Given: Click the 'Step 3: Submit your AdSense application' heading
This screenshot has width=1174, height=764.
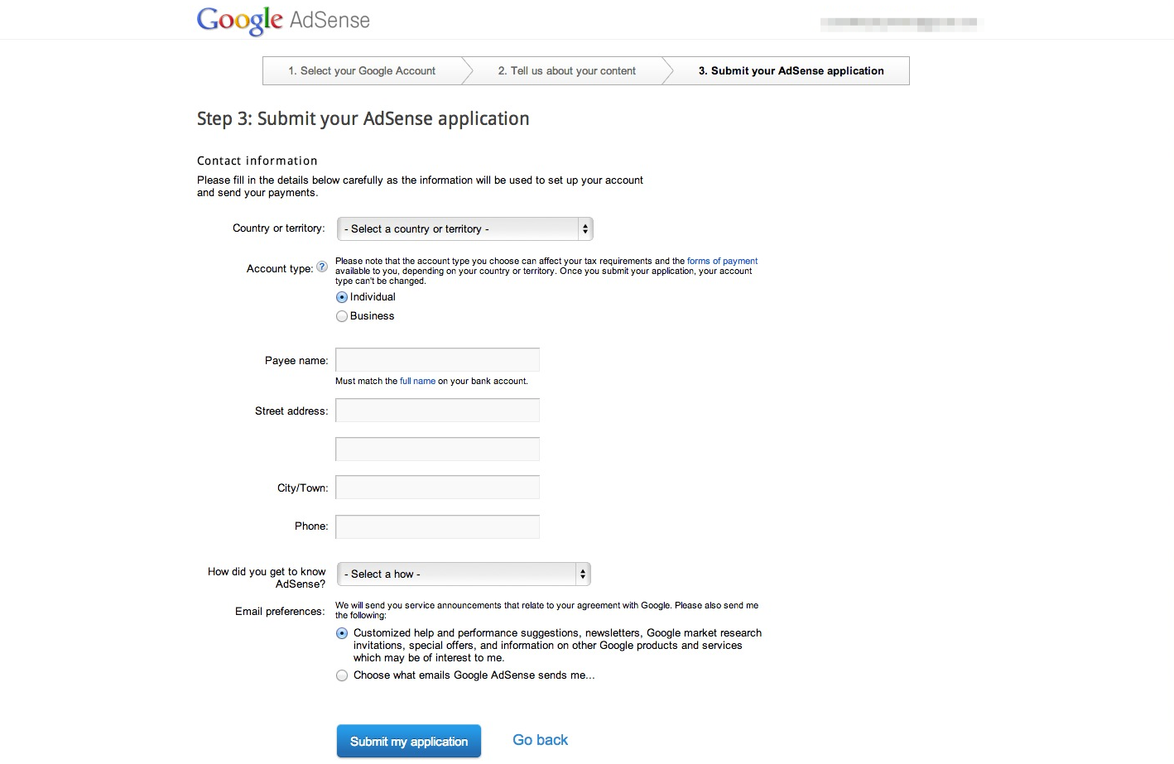Looking at the screenshot, I should click(363, 119).
